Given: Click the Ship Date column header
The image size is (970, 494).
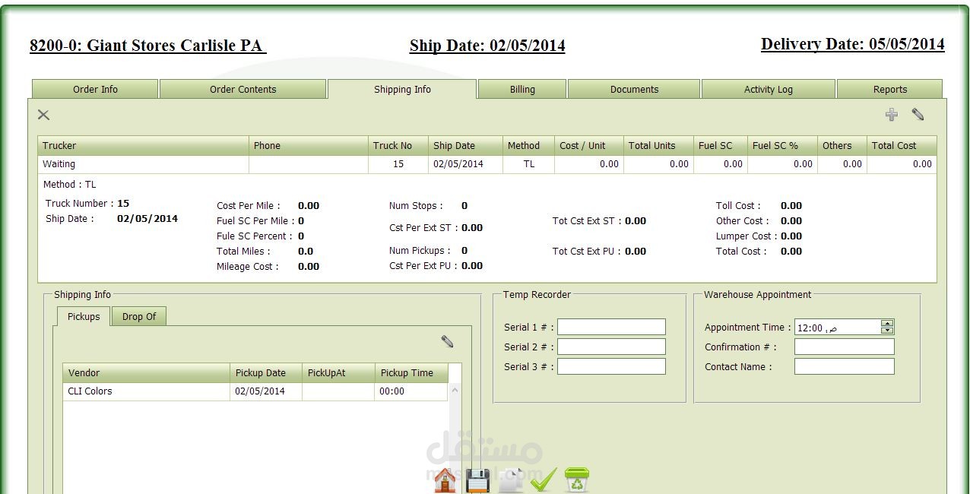Looking at the screenshot, I should [x=465, y=145].
